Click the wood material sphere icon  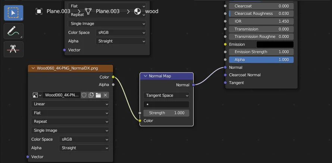point(137,11)
